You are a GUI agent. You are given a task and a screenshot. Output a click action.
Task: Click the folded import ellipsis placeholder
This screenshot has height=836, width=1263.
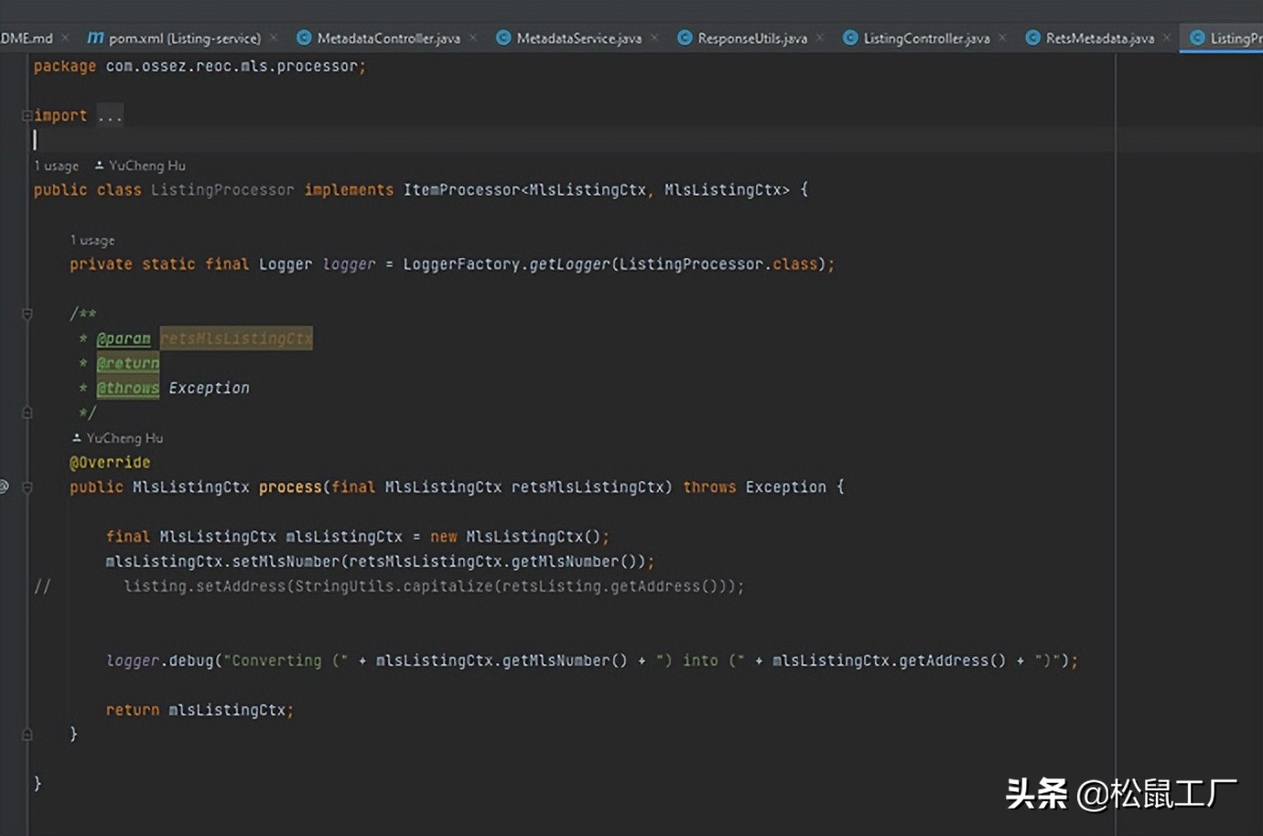click(110, 115)
